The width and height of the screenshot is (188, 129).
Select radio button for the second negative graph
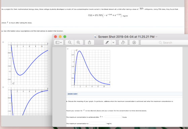(x=3, y=87)
